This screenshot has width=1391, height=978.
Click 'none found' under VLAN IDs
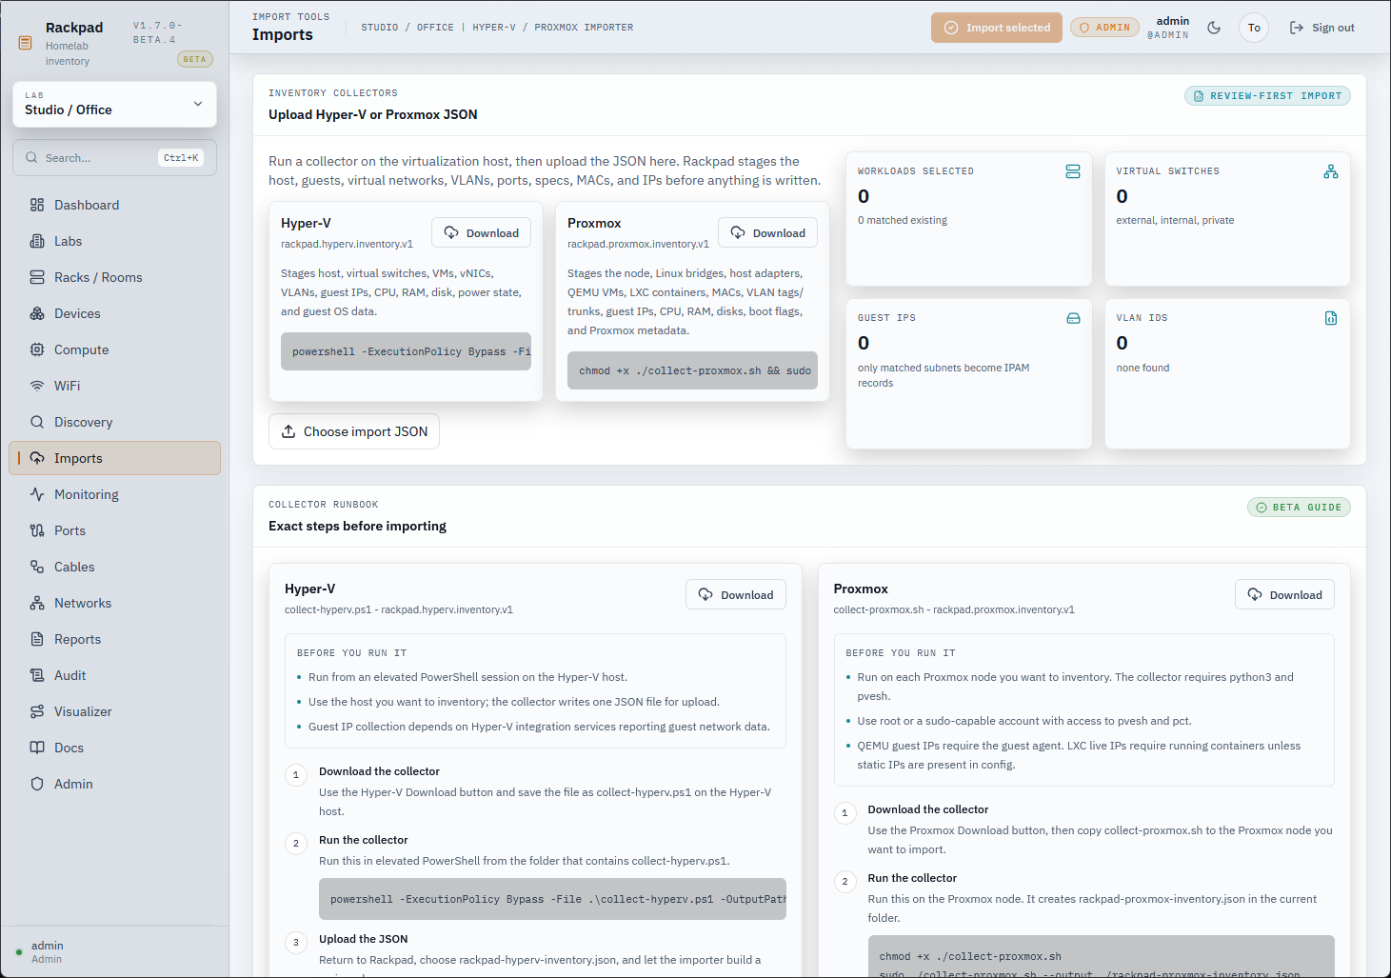(x=1143, y=368)
